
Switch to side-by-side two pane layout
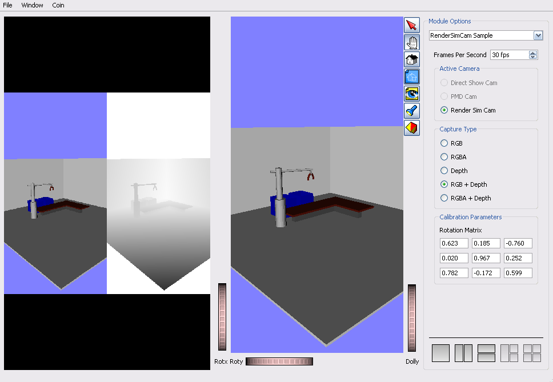(463, 353)
